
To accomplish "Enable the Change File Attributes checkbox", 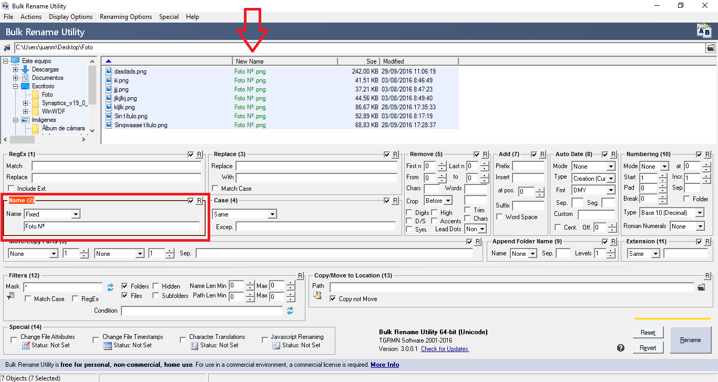I will 13,340.
